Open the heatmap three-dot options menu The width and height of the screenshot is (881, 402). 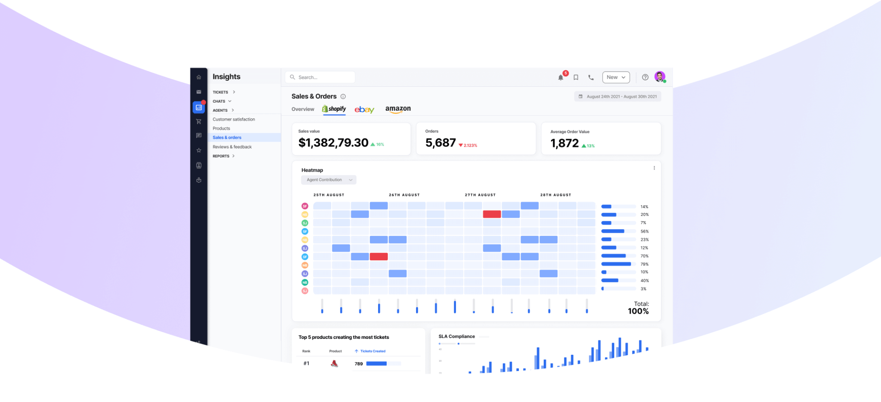click(x=654, y=168)
